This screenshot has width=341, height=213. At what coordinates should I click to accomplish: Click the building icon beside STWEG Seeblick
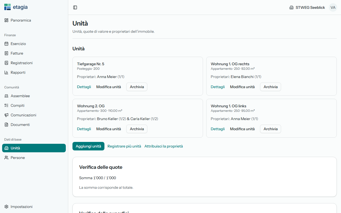pos(291,7)
